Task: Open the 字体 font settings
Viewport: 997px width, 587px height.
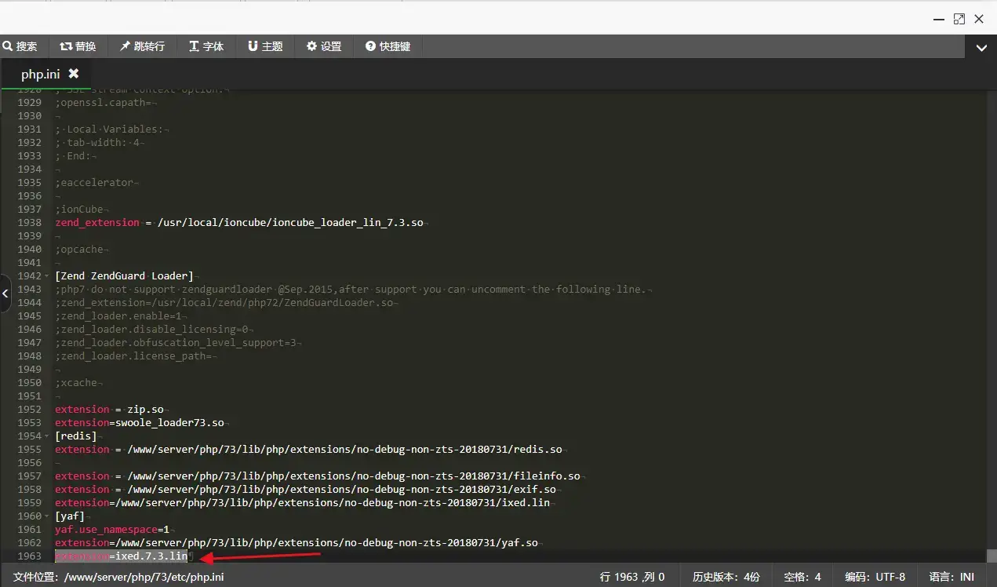Action: 206,46
